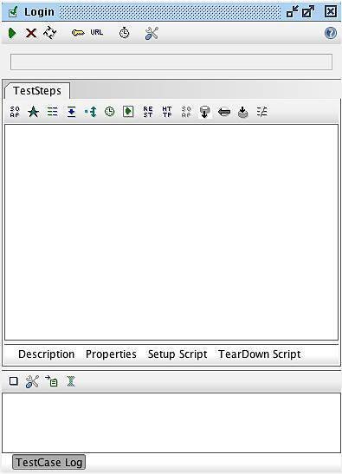Click the cylinder with down arrow icon
The image size is (342, 474).
click(x=205, y=112)
